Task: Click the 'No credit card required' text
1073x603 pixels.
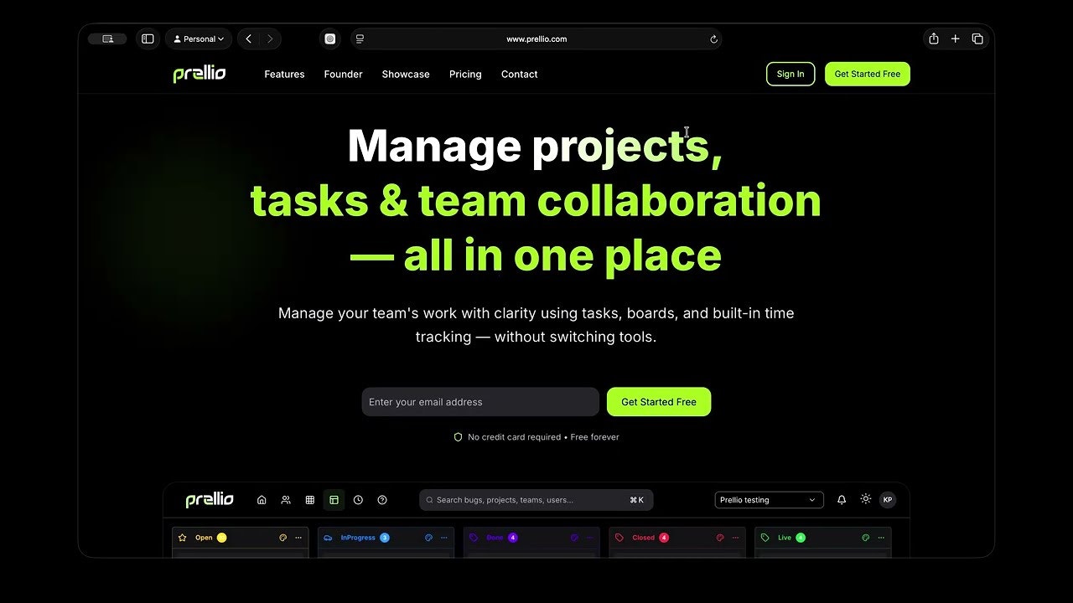Action: (x=514, y=437)
